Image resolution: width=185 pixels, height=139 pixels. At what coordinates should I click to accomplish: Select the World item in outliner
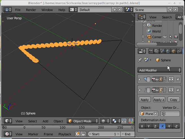(156, 31)
